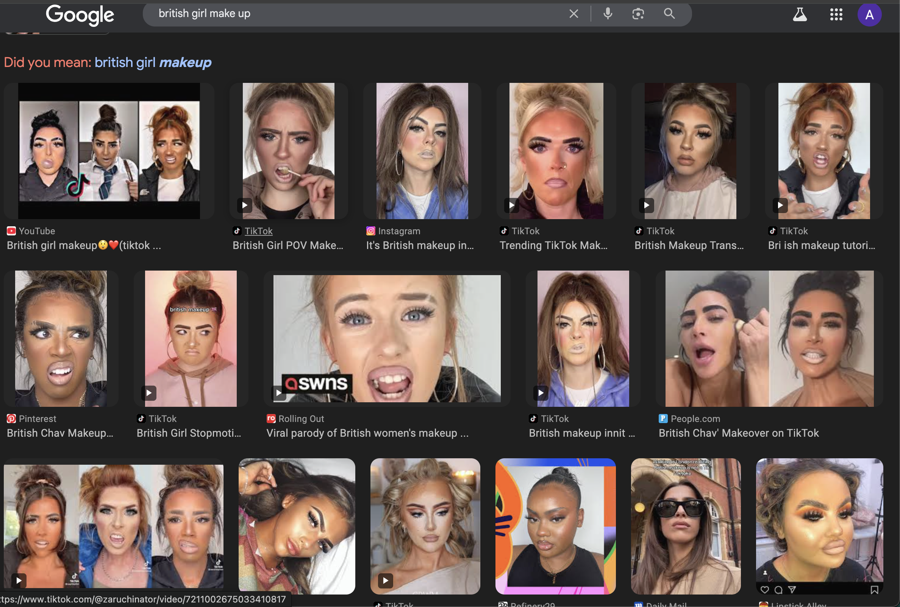Click suggestion link british girl makeup

tap(153, 62)
